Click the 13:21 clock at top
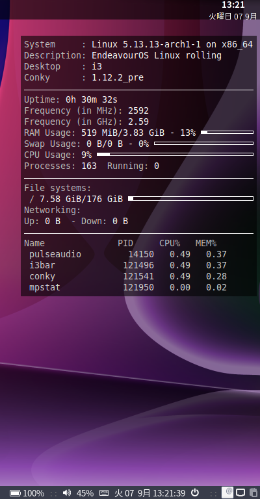Screen dimensions: 260x499 pos(233,5)
